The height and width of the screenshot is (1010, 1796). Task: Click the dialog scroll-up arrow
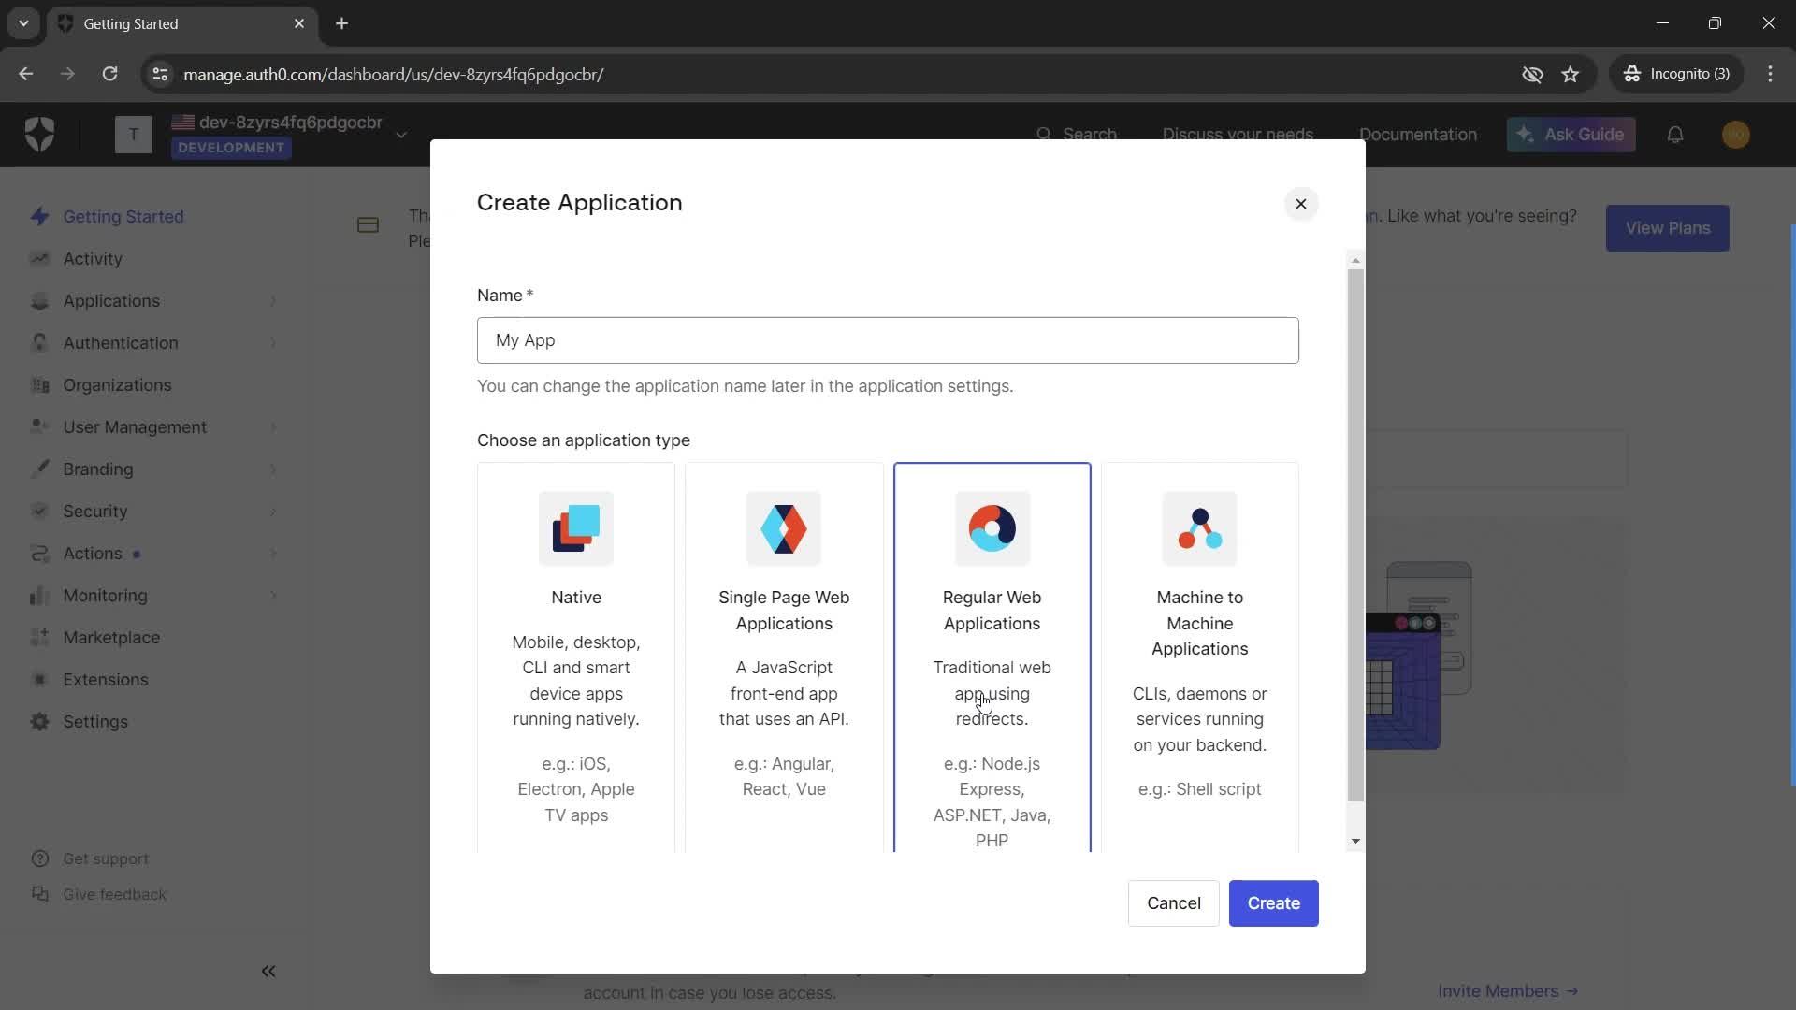pyautogui.click(x=1355, y=261)
